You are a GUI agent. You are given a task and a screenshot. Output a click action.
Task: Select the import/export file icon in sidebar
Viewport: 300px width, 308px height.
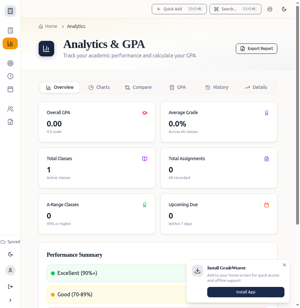[x=10, y=122]
